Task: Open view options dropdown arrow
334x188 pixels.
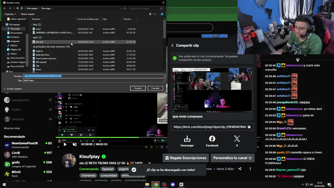Action: point(155,14)
